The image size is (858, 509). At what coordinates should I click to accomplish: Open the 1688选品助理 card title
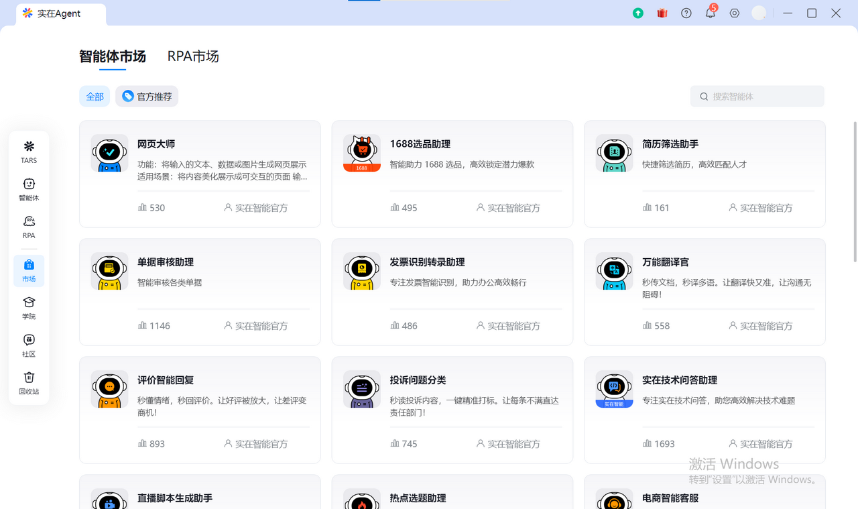(x=420, y=144)
